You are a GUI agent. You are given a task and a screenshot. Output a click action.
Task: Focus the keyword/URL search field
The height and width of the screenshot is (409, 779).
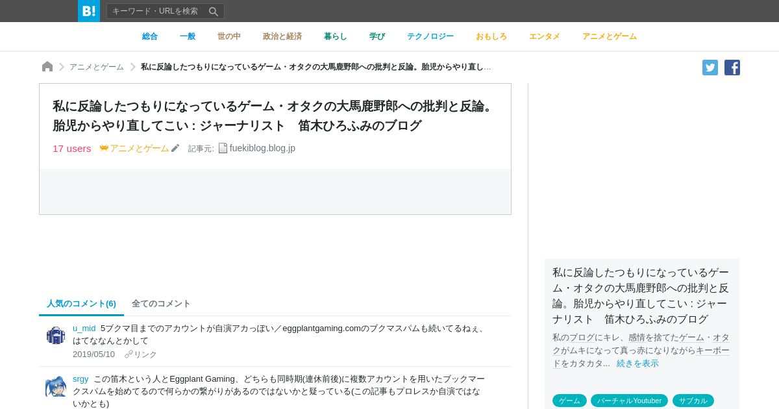166,11
